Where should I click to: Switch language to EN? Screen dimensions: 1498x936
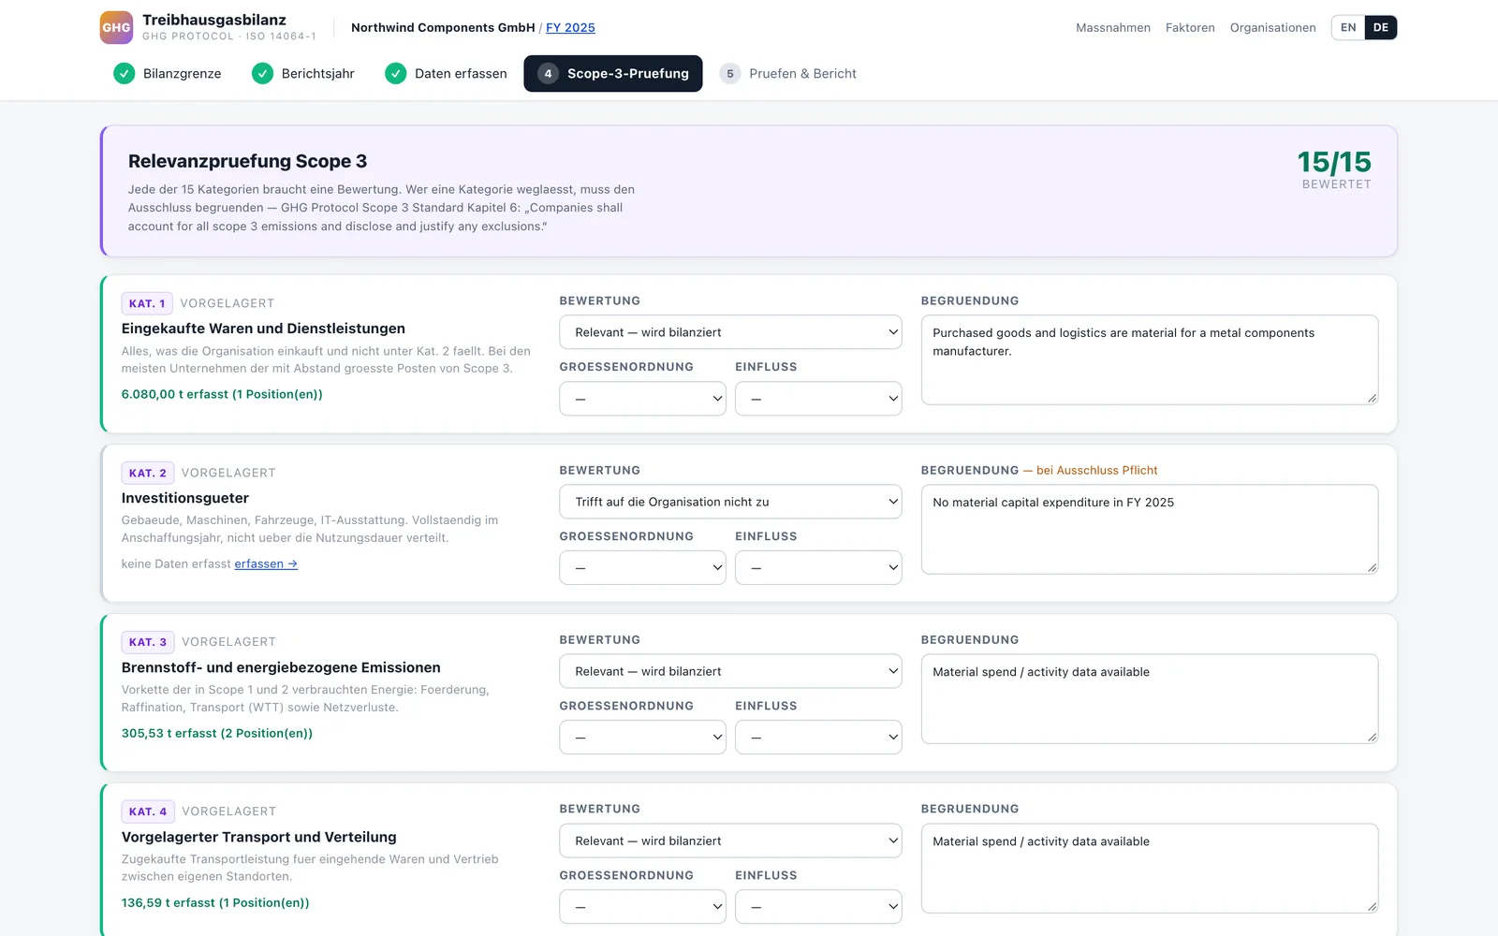(1348, 27)
